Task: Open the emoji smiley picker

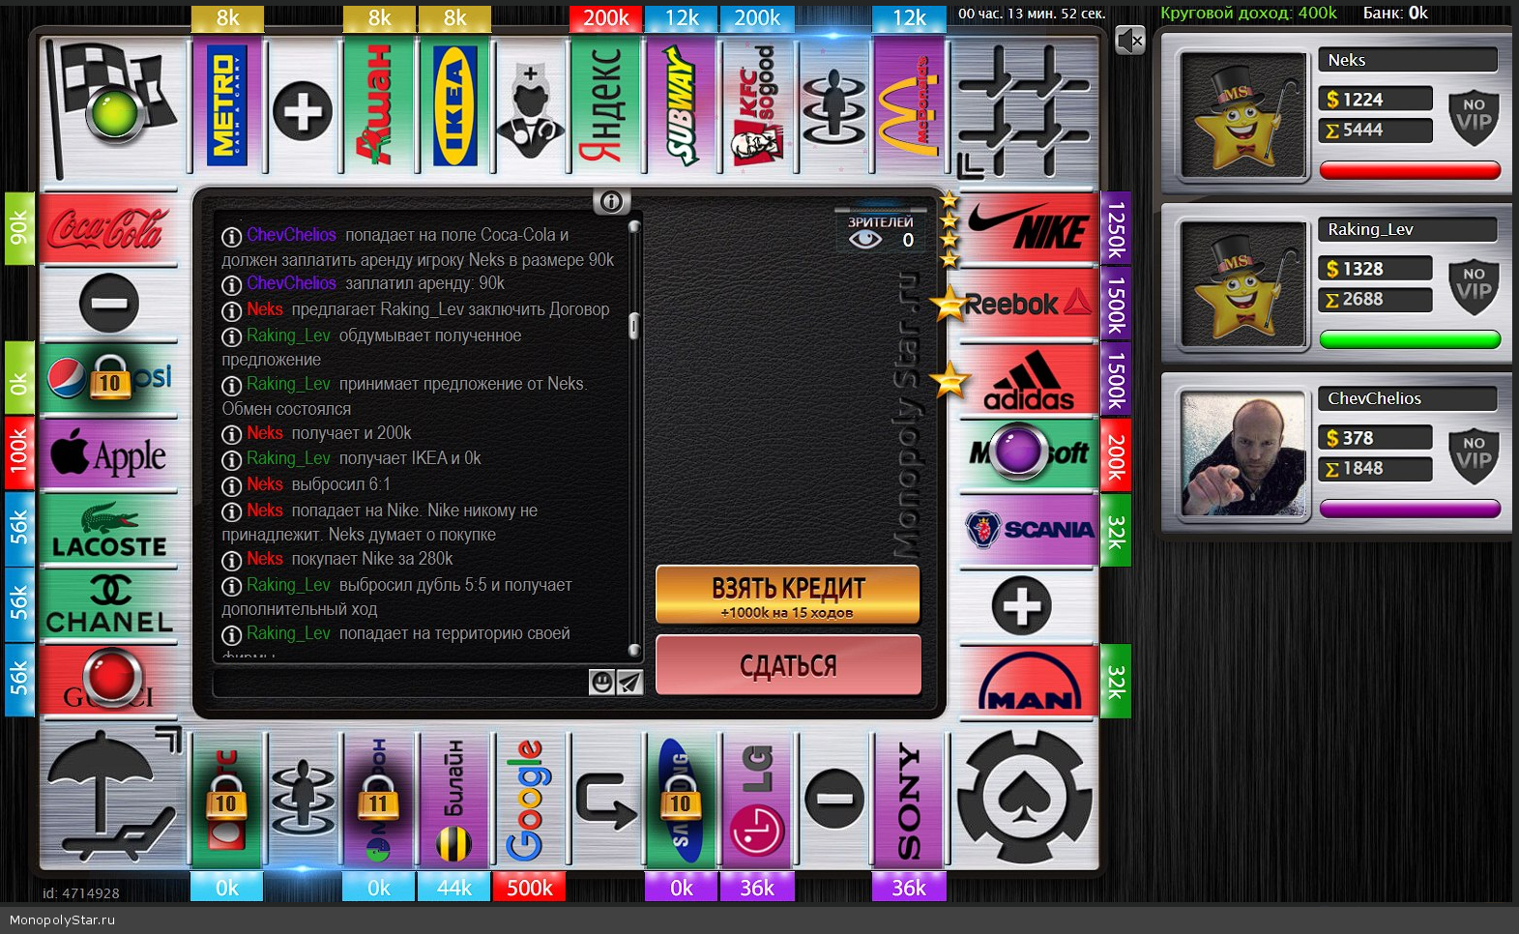Action: (601, 683)
